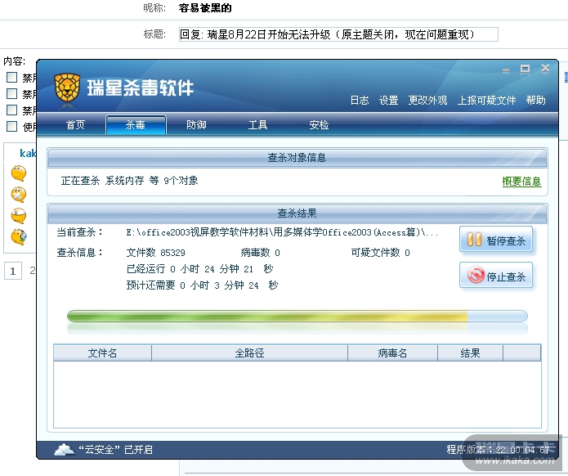Click the 查杀对象信息 panel header
The height and width of the screenshot is (476, 568).
[297, 158]
